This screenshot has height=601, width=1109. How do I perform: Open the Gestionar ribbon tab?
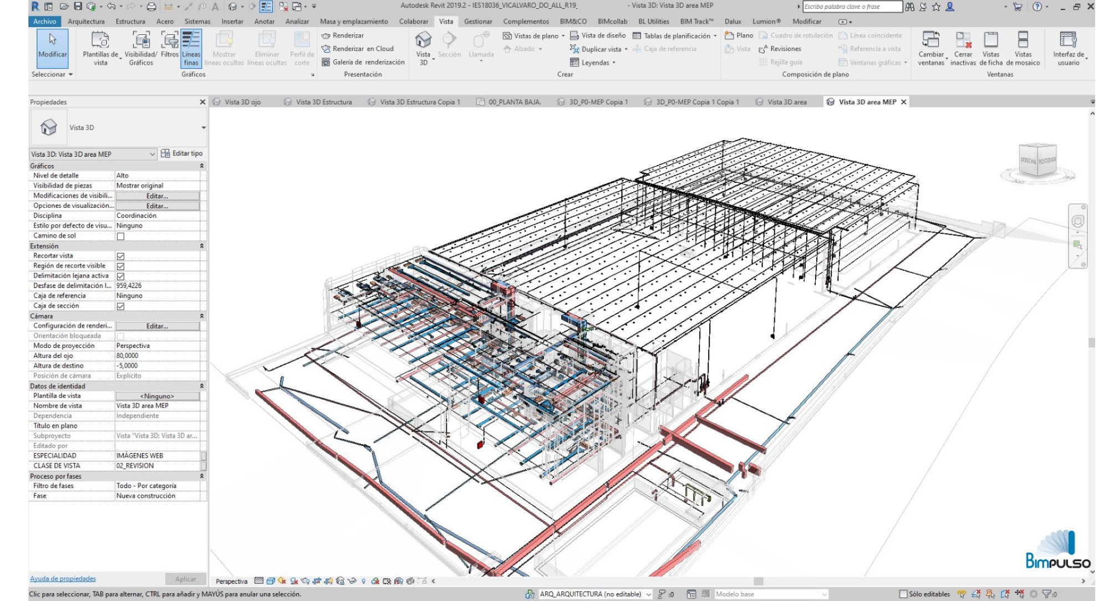478,22
